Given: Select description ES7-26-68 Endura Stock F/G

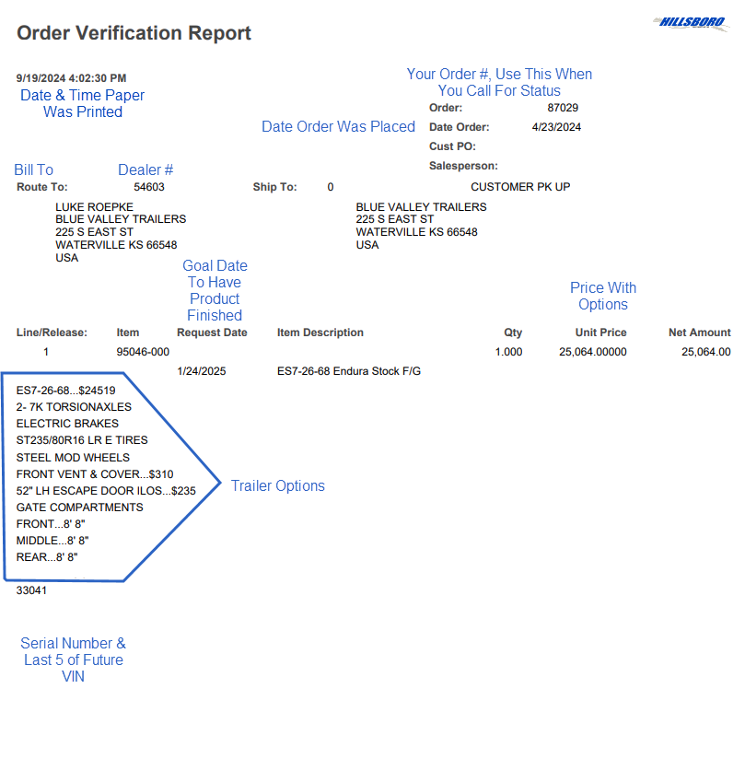Looking at the screenshot, I should [349, 371].
